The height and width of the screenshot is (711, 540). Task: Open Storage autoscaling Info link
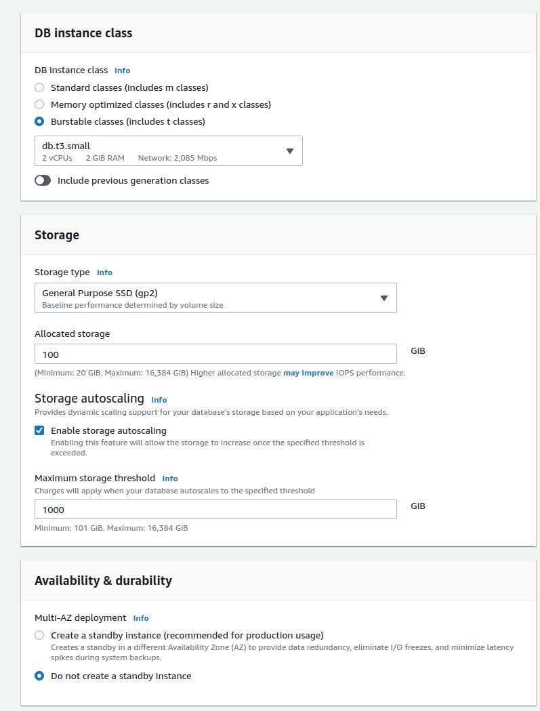click(159, 400)
